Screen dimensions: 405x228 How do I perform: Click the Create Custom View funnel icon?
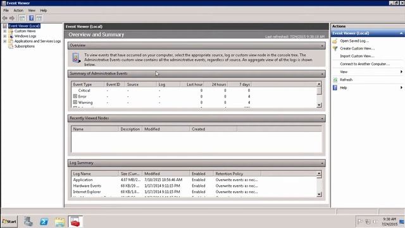tap(335, 49)
